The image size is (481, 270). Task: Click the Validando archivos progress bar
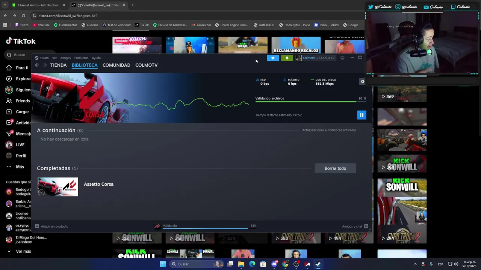click(x=310, y=102)
